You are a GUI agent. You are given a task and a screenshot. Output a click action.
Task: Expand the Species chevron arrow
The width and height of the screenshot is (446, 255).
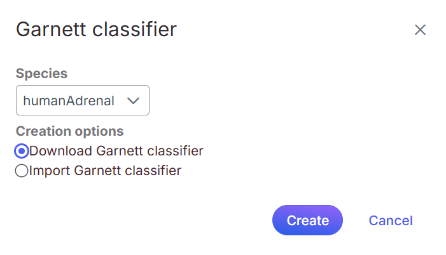[133, 100]
